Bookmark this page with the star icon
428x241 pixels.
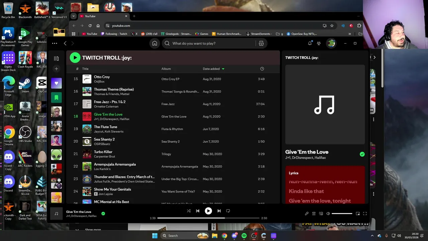(x=332, y=25)
